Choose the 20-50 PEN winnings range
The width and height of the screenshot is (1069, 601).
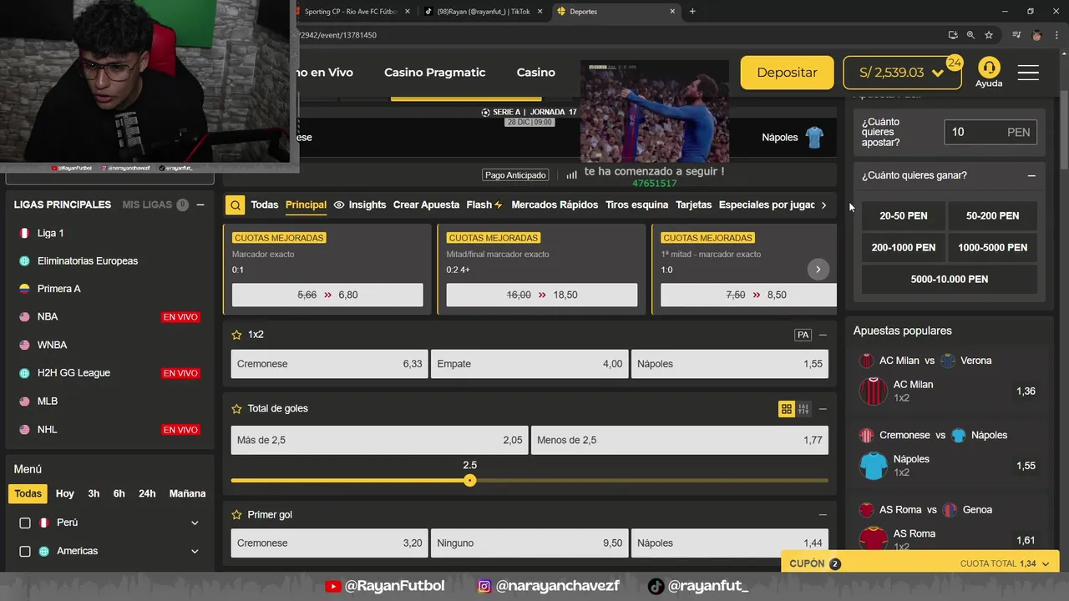(904, 216)
